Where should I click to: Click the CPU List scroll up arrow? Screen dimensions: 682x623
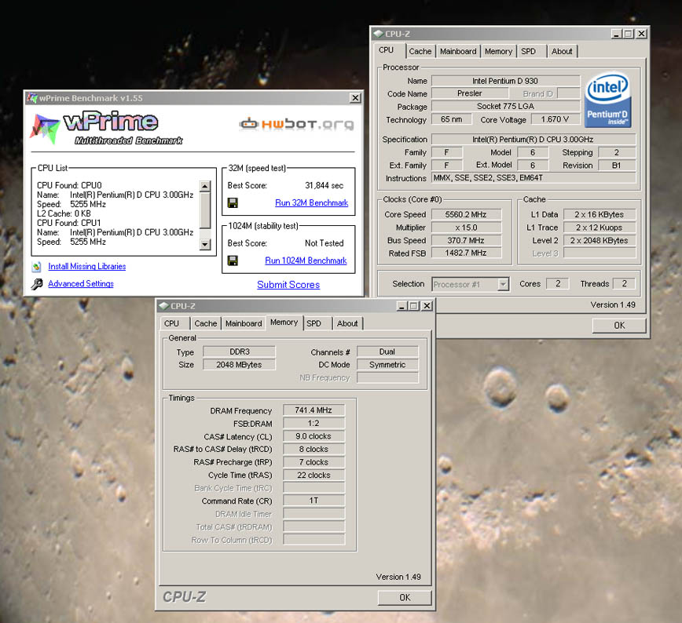[x=205, y=187]
